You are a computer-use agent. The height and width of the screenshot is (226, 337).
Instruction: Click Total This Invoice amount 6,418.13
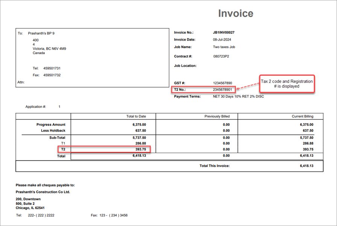(x=307, y=166)
